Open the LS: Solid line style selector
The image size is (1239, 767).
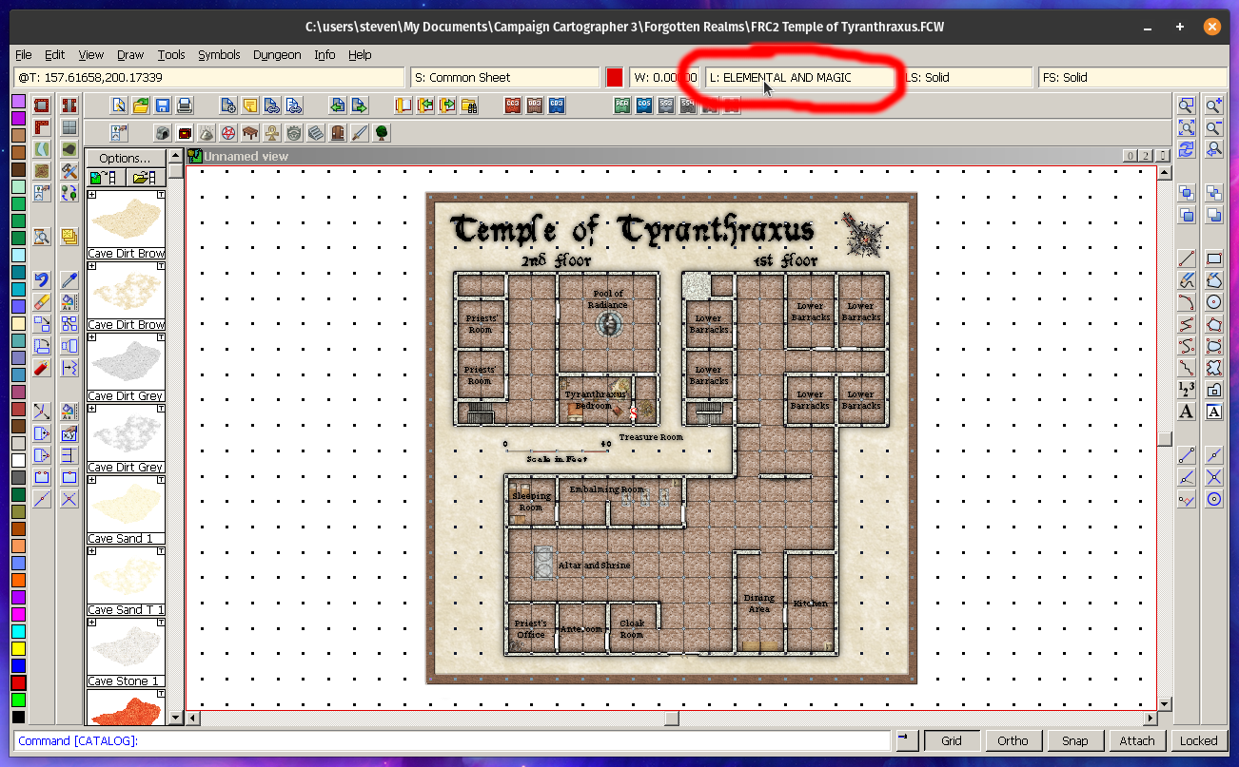[968, 78]
